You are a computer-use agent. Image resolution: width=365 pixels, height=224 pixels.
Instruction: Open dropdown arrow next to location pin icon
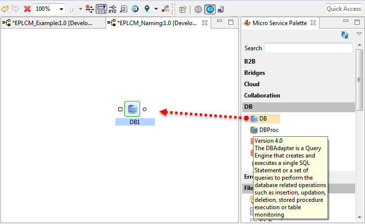click(x=156, y=9)
